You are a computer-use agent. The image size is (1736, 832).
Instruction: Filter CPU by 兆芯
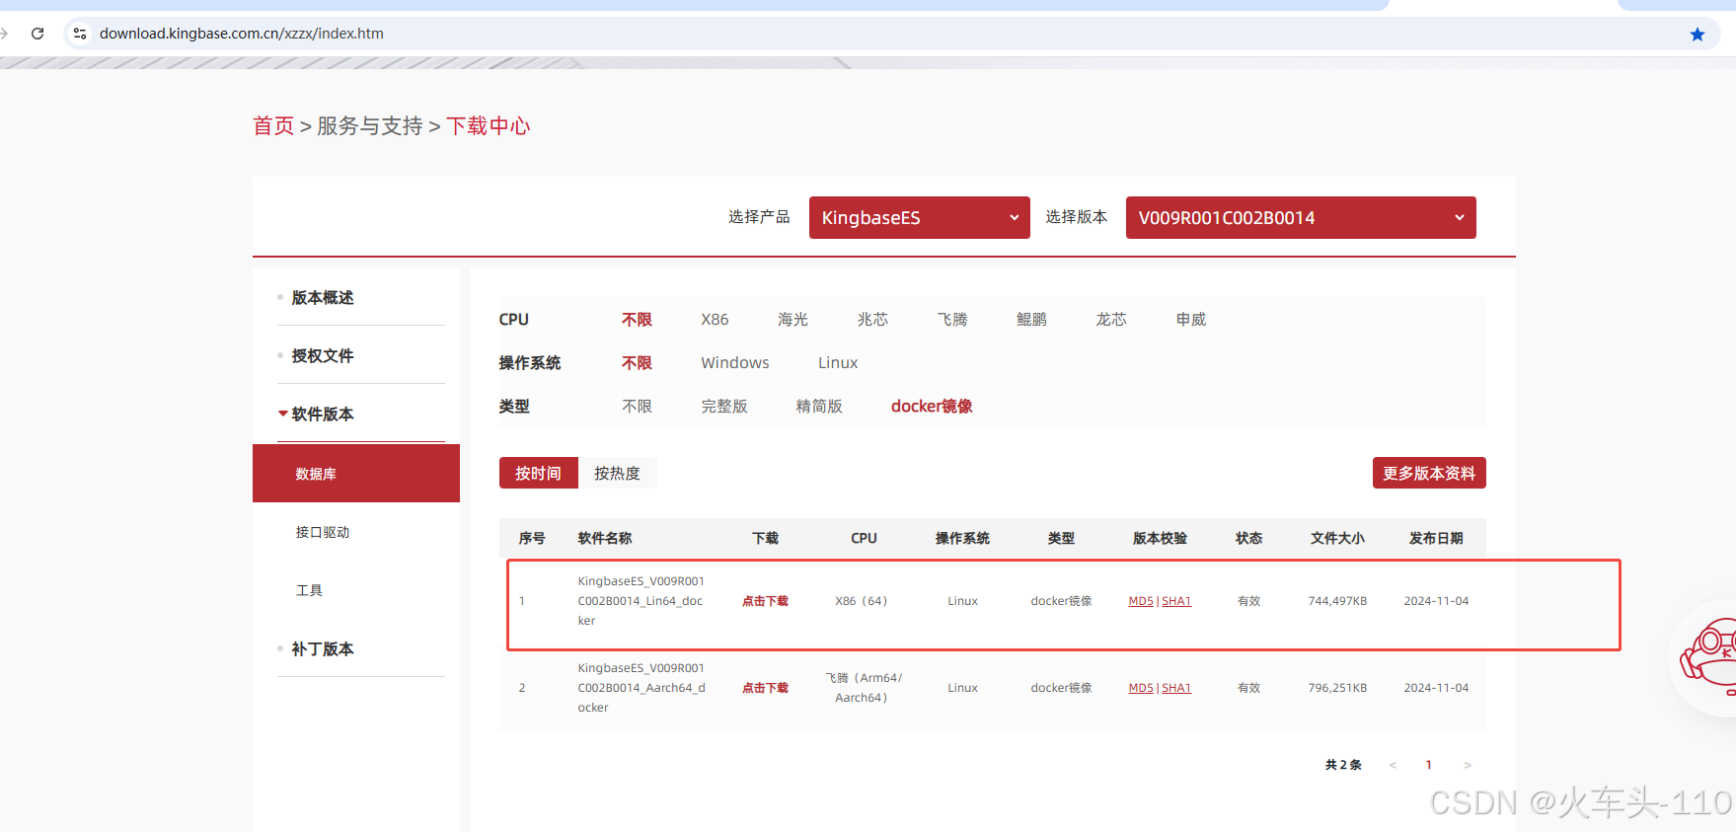(x=872, y=320)
